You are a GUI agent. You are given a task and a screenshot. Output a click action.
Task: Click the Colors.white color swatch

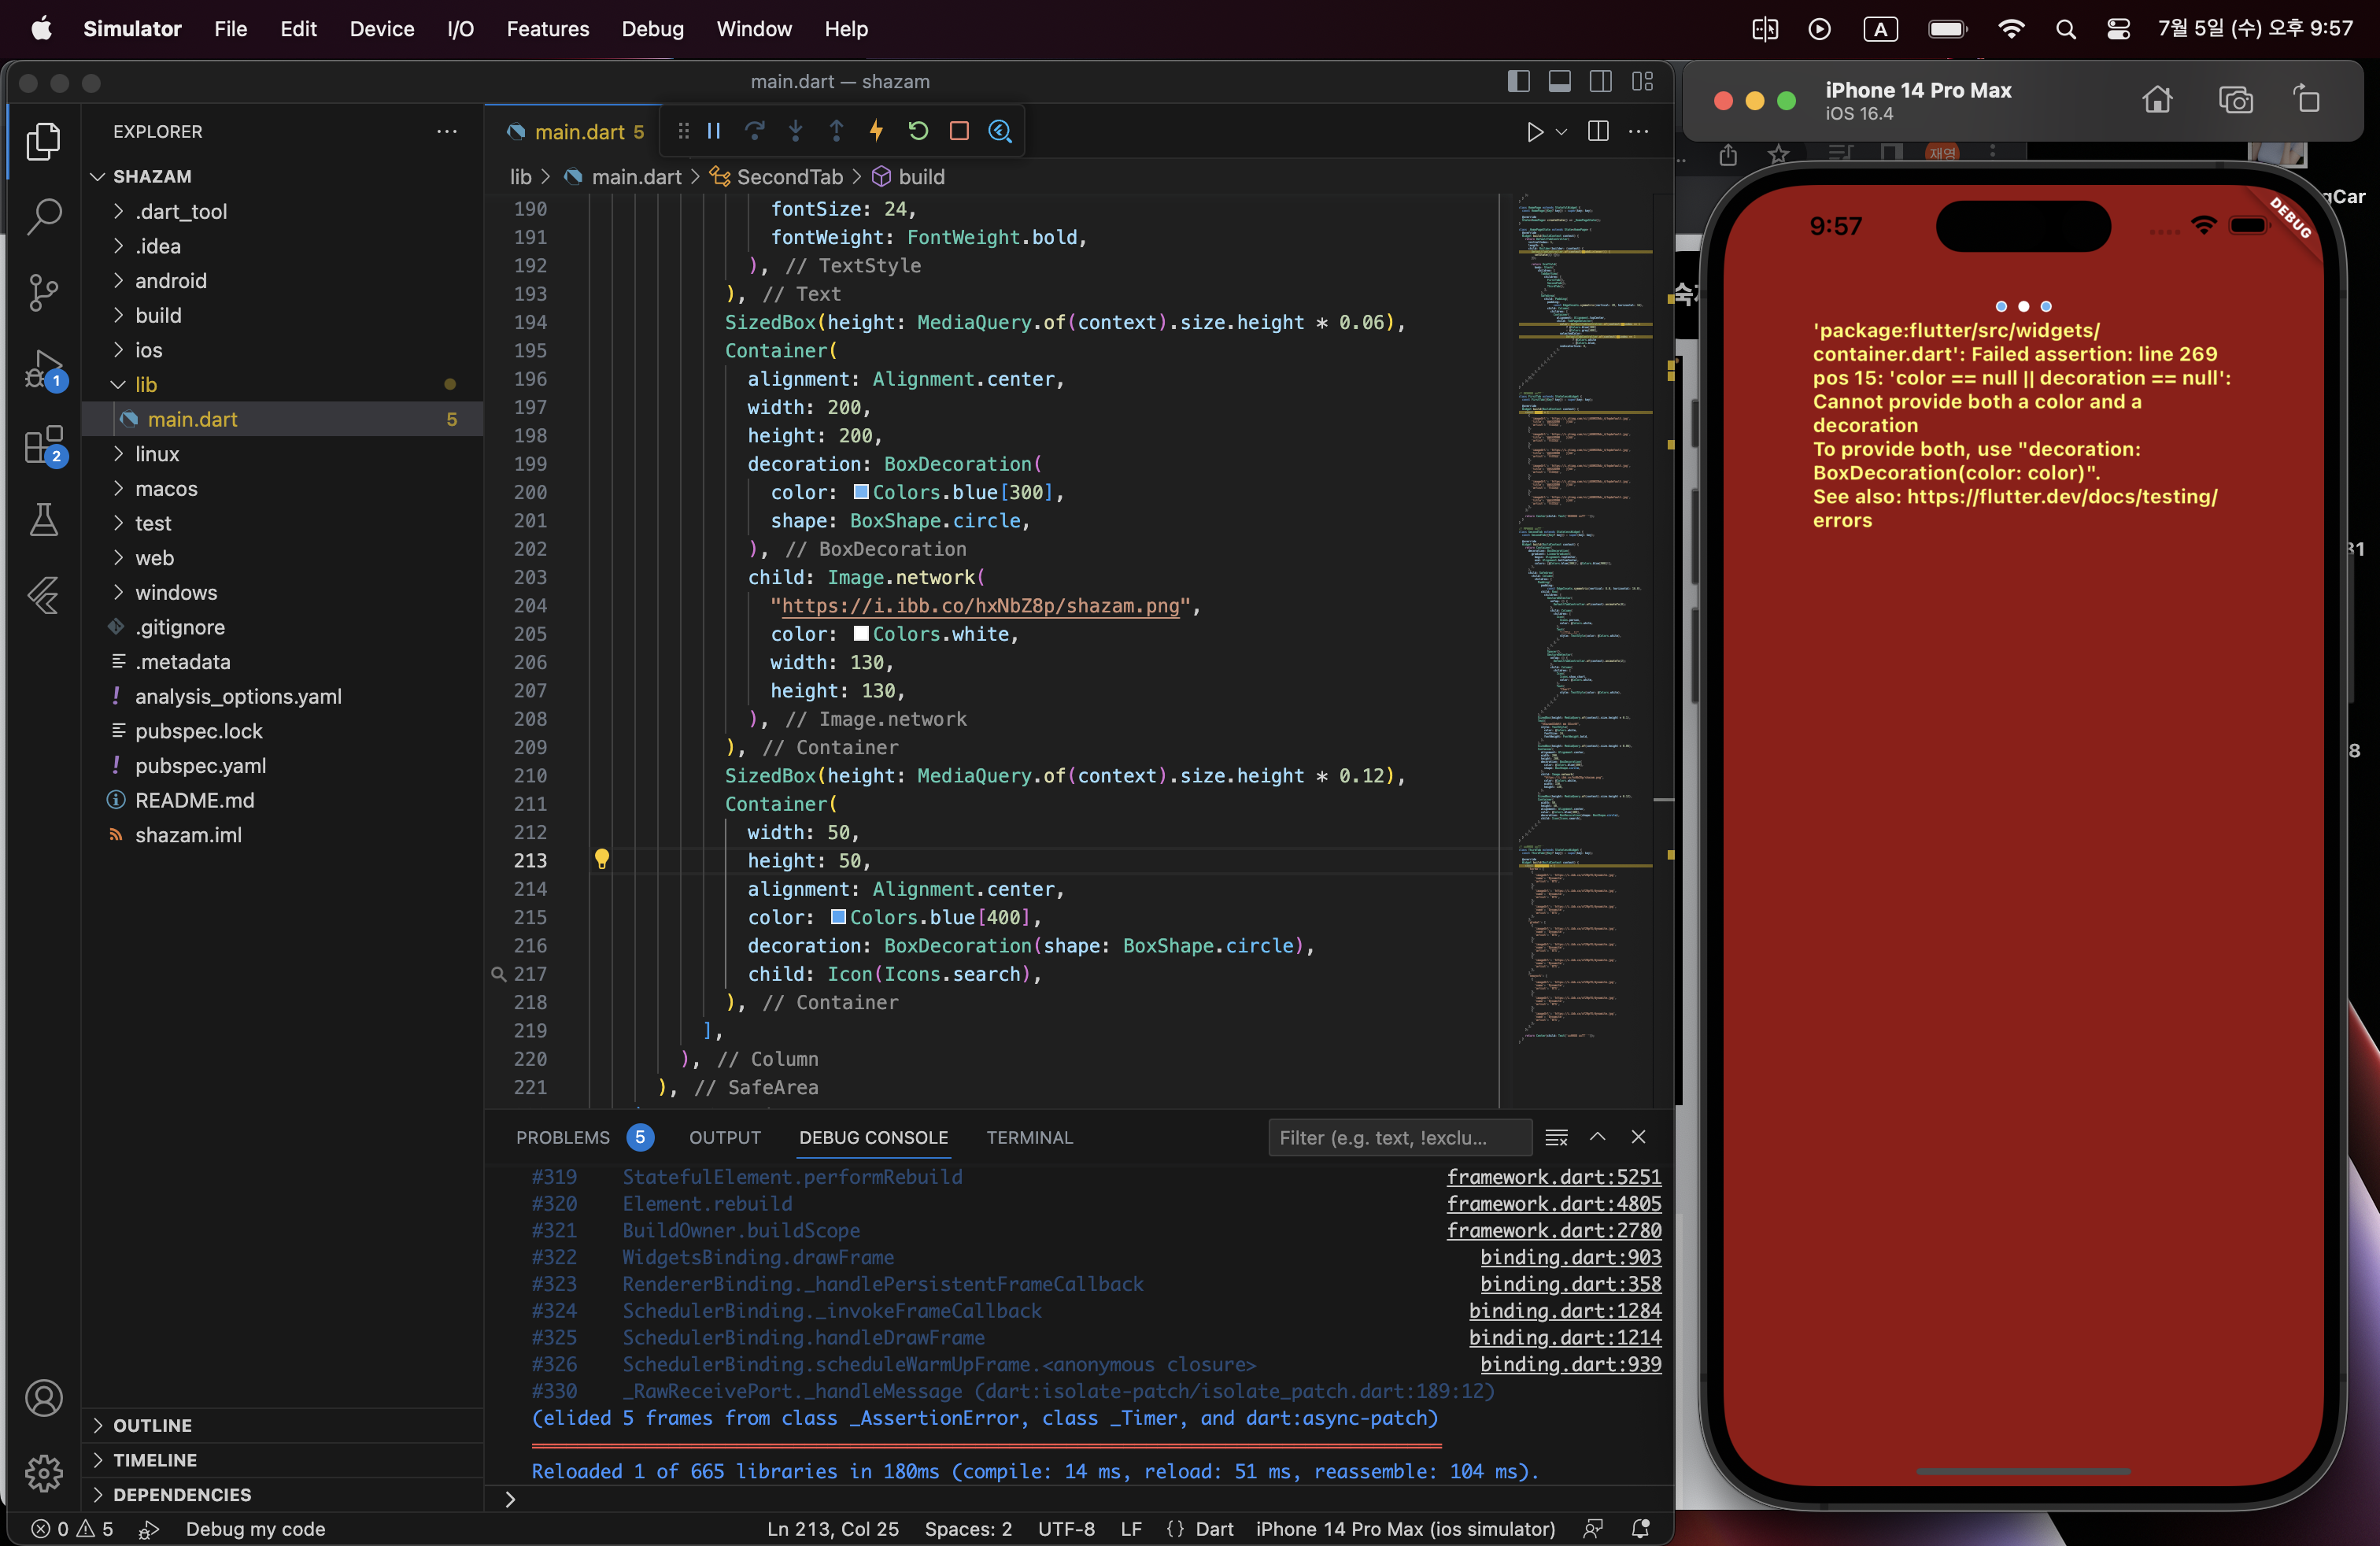[860, 634]
